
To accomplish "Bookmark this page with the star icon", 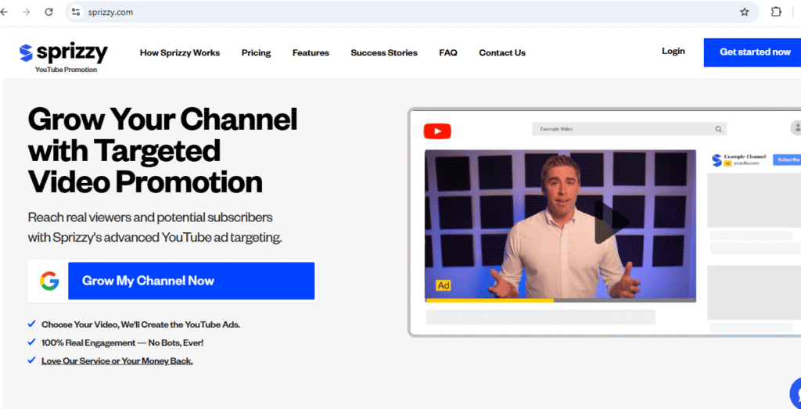I will [x=745, y=12].
